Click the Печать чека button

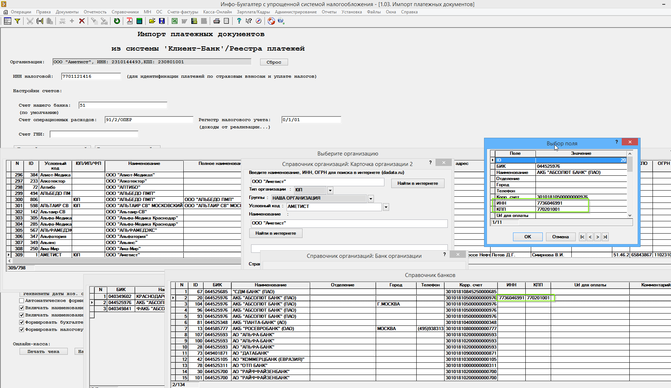[43, 351]
